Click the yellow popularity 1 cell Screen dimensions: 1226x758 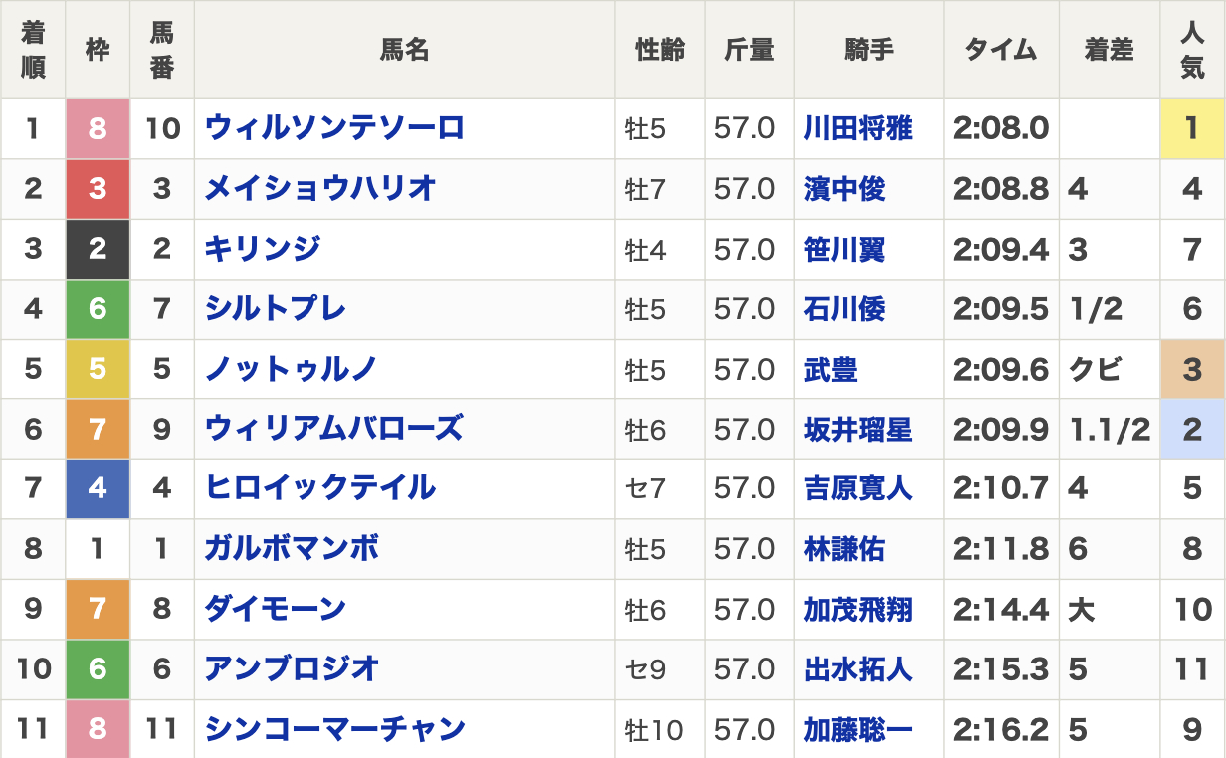click(x=1192, y=128)
